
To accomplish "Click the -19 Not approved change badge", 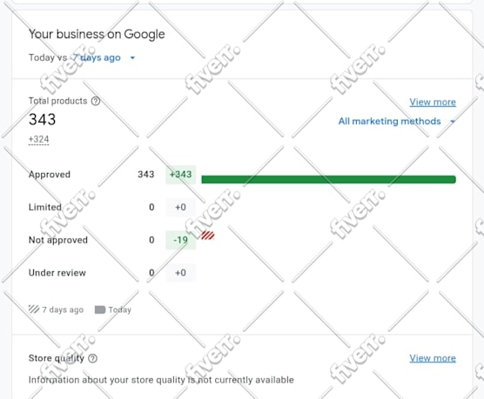I will coord(180,240).
